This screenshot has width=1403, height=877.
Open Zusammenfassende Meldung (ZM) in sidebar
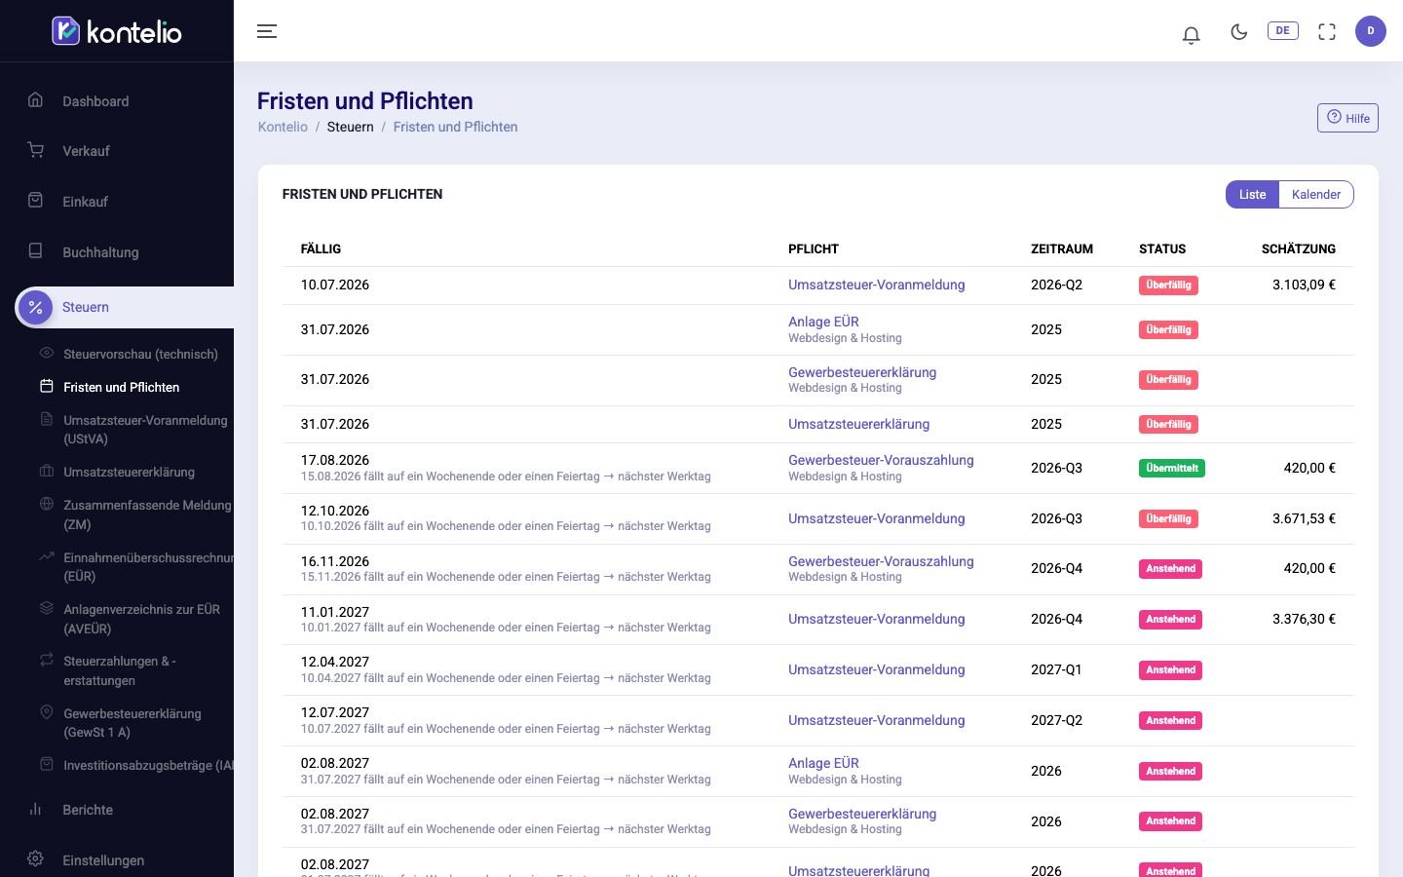pos(147,515)
